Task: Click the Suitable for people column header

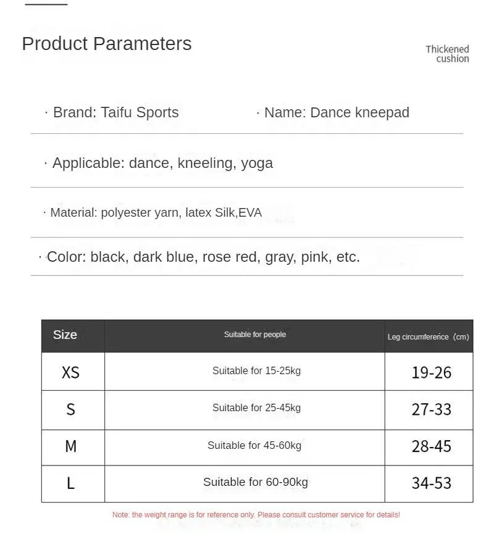Action: pos(255,335)
